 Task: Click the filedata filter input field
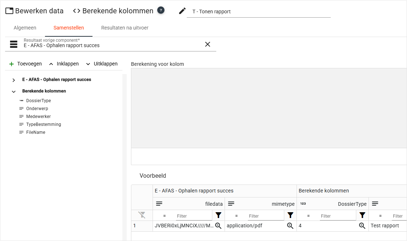[194, 216]
